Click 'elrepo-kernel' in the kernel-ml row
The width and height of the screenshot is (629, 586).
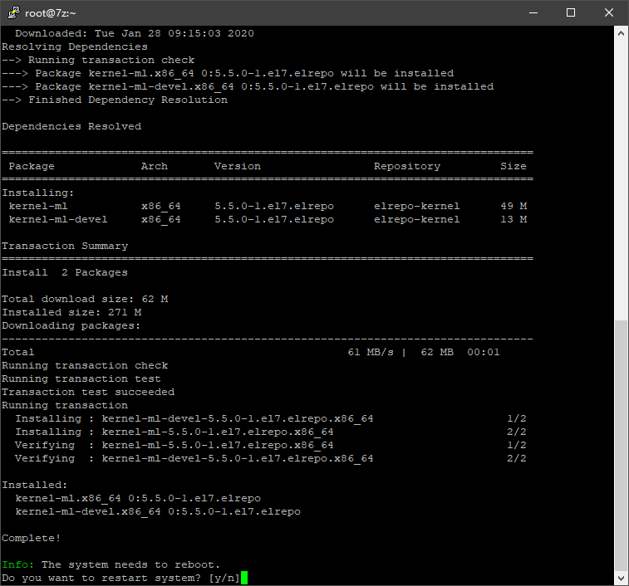417,206
